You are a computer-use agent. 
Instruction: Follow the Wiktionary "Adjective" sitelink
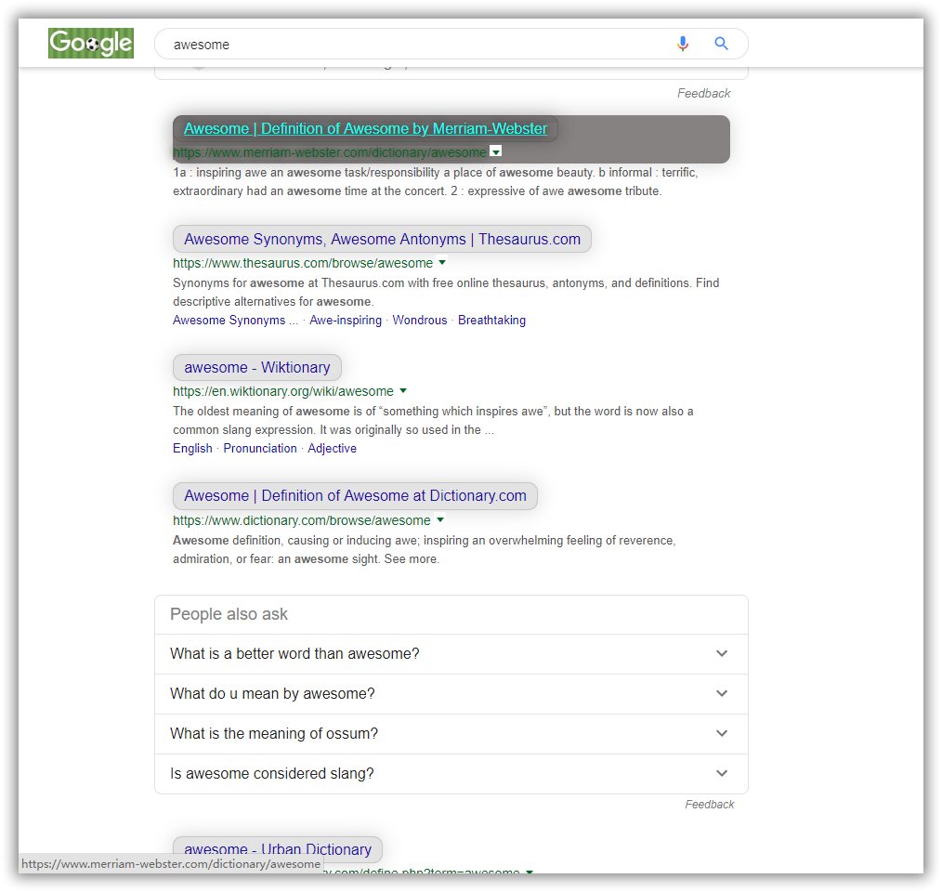tap(332, 449)
